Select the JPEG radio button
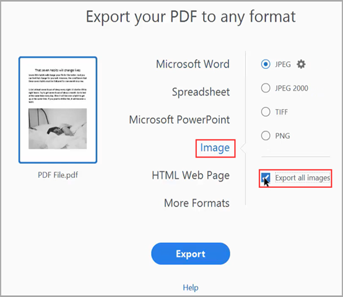The height and width of the screenshot is (297, 343). click(266, 64)
